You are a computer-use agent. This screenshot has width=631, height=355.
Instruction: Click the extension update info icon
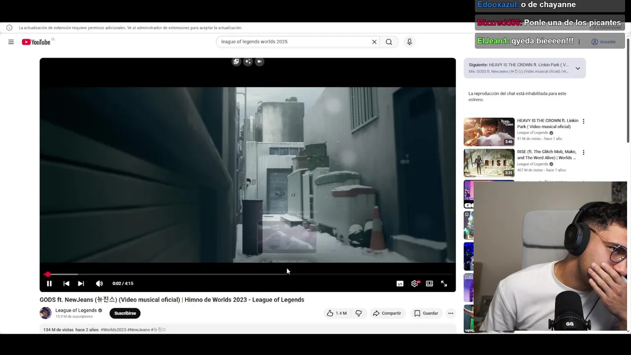(x=9, y=28)
